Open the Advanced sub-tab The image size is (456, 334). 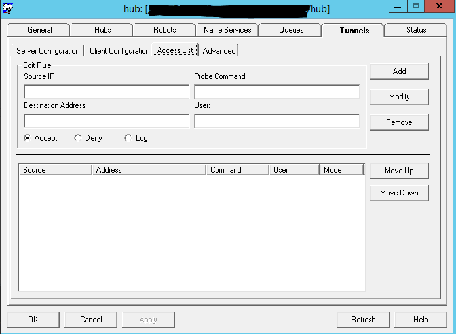point(219,51)
